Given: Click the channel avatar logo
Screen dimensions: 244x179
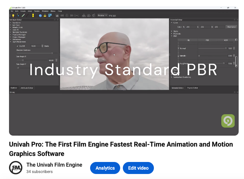Looking at the screenshot, I should pos(16,168).
